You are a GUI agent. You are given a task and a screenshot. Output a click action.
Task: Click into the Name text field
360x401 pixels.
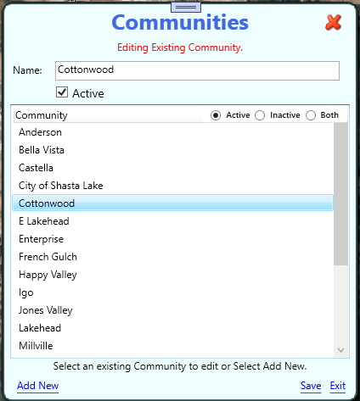tap(197, 70)
